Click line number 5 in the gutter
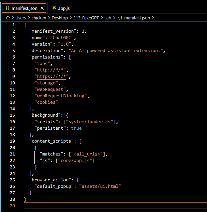Screen dimensions: 207x212 14,50
